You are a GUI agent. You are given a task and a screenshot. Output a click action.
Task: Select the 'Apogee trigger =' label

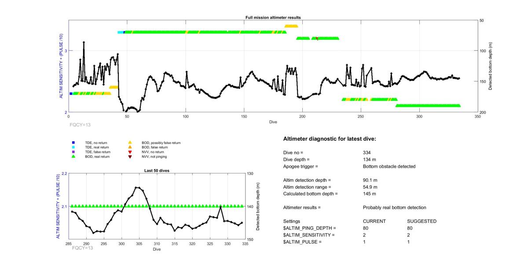pyautogui.click(x=301, y=166)
